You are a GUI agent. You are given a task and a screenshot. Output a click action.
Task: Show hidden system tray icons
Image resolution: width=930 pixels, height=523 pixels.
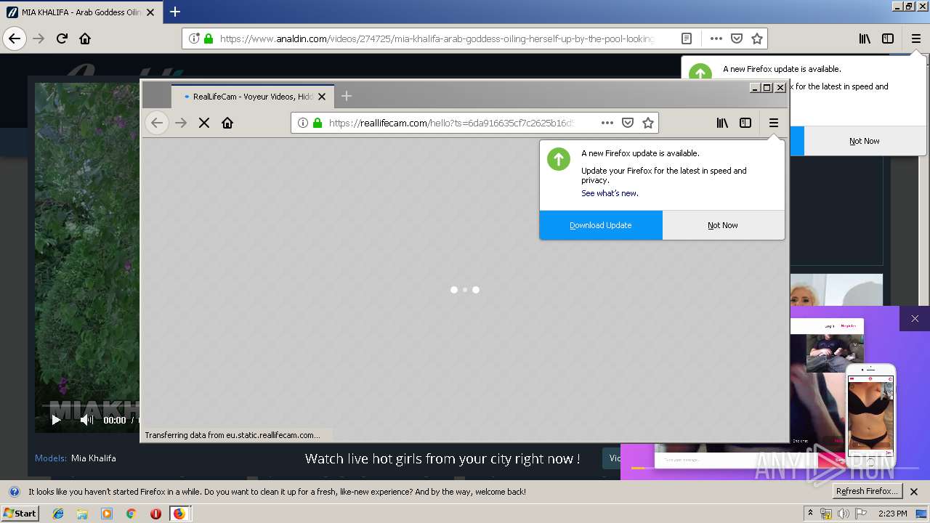(x=810, y=514)
